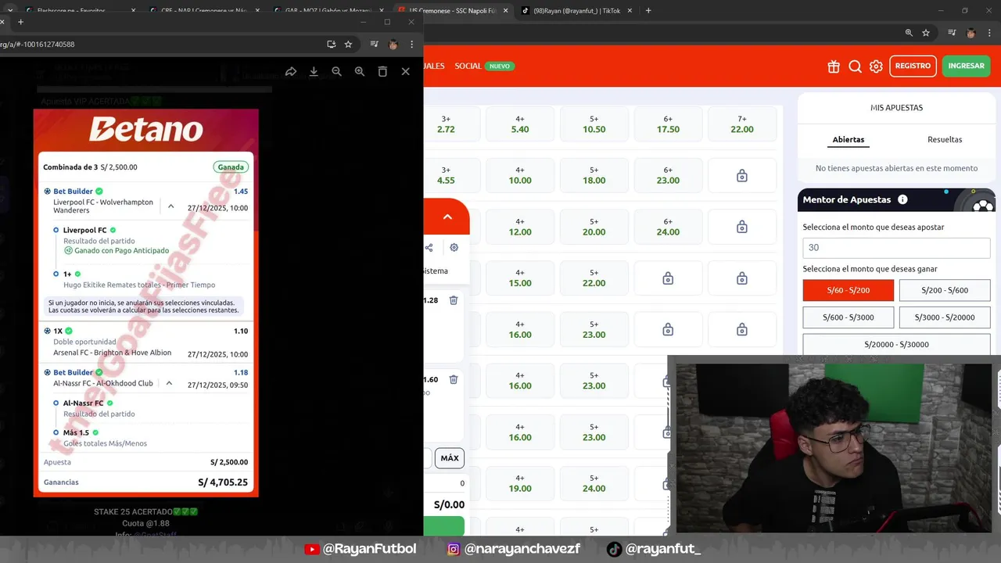This screenshot has width=1001, height=563.
Task: Click the bet amount field showing 30
Action: (896, 248)
